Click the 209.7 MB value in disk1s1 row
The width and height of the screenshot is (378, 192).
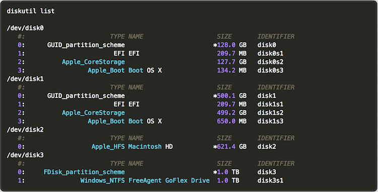[x=232, y=104]
